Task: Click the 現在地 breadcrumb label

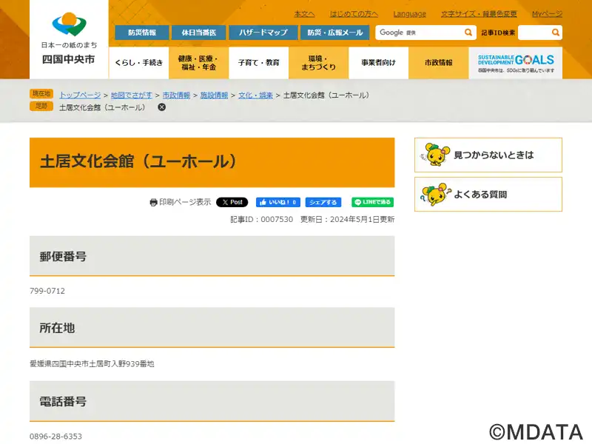Action: tap(41, 94)
